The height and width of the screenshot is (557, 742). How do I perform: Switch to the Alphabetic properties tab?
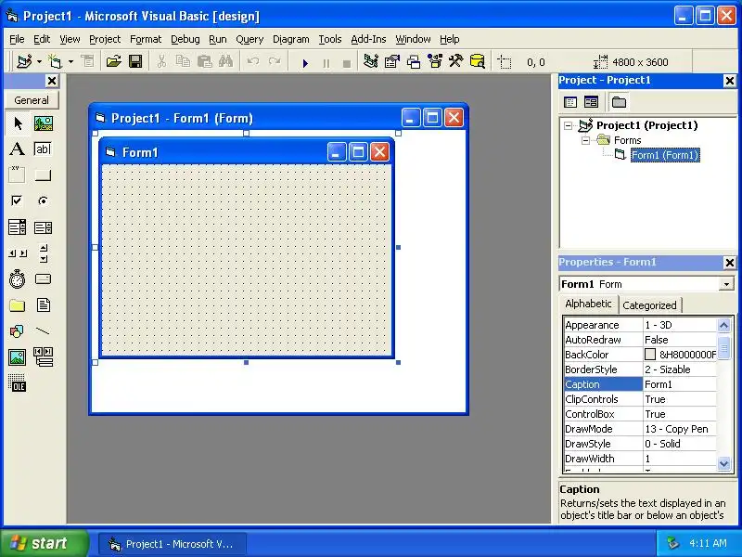(588, 304)
